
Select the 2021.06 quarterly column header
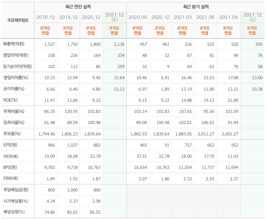point(205,17)
